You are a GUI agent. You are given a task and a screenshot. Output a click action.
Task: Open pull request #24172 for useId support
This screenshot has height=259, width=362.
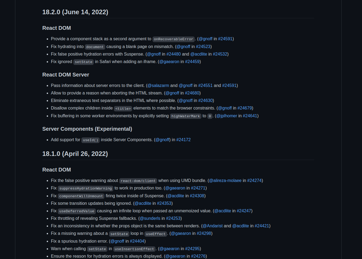pyautogui.click(x=183, y=140)
